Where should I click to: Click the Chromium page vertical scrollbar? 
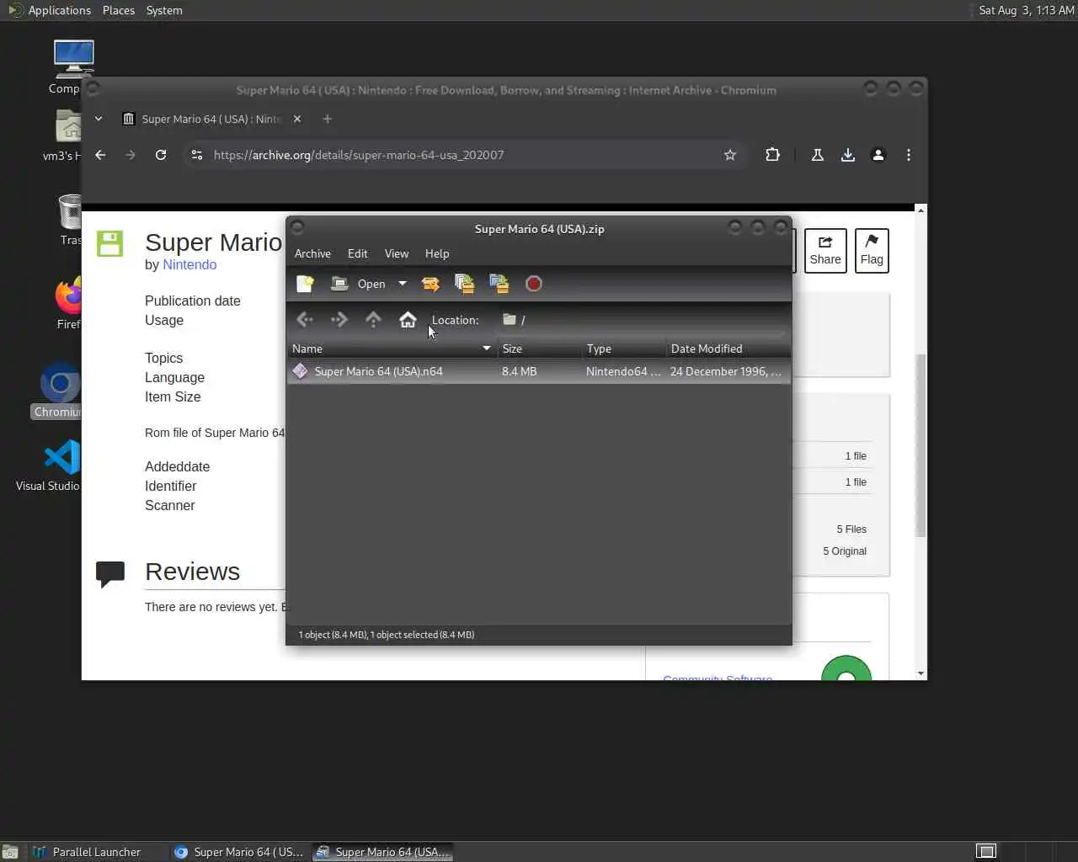[921, 444]
